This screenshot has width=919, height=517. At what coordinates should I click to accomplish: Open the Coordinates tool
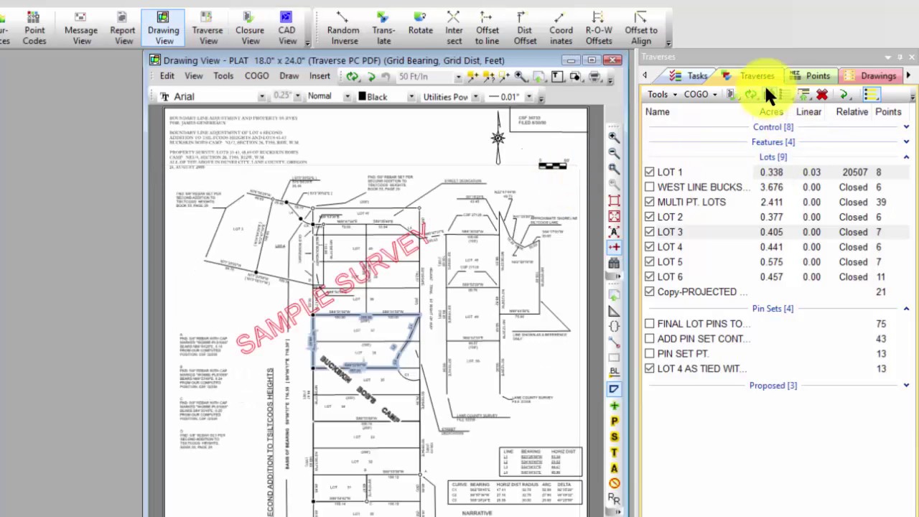561,28
